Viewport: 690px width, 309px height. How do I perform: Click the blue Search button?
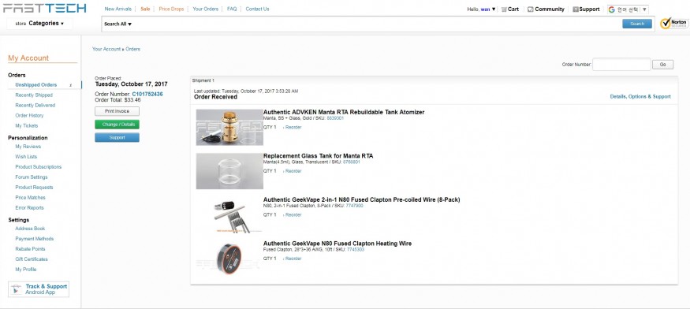point(636,24)
